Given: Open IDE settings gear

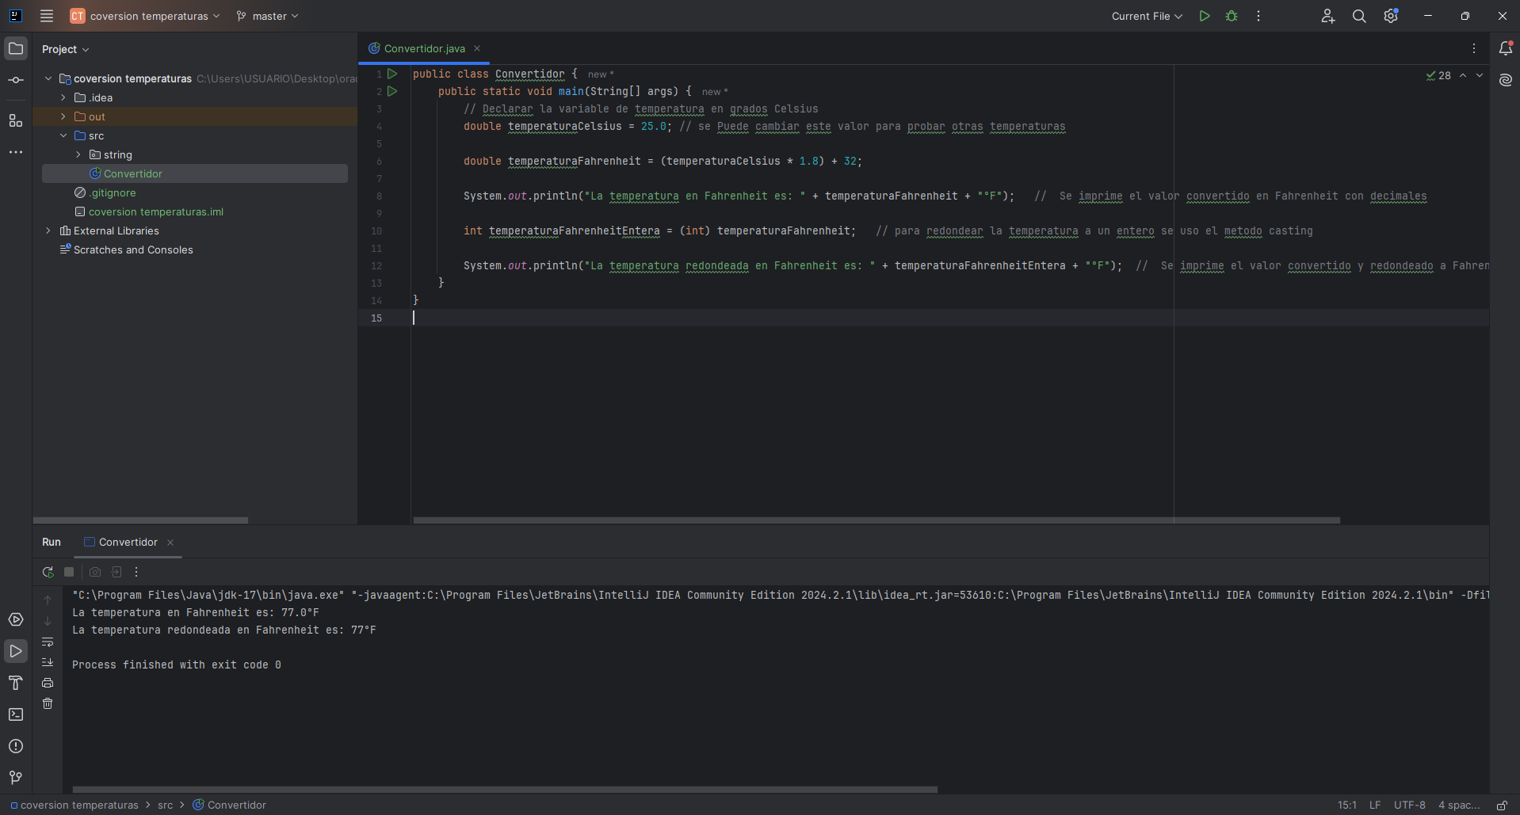Looking at the screenshot, I should click(1391, 16).
